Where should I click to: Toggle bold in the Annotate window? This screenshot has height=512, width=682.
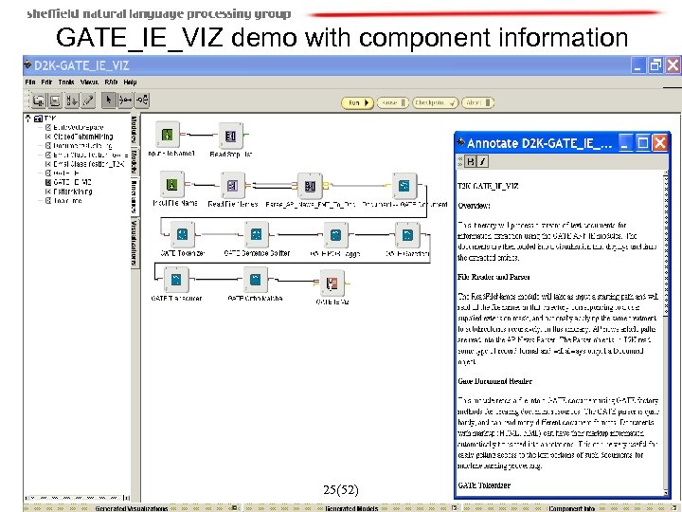tap(470, 161)
